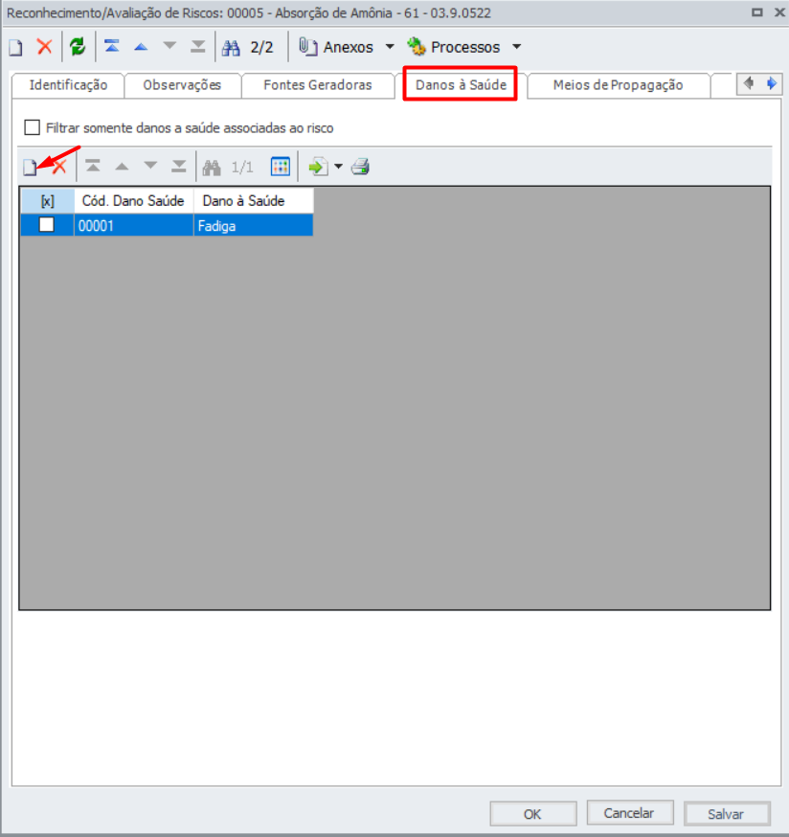The image size is (789, 837).
Task: Expand the Anexos dropdown arrow
Action: pos(391,47)
